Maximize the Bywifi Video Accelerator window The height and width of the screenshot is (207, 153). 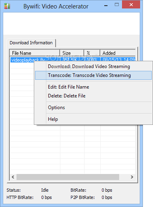click(x=117, y=5)
